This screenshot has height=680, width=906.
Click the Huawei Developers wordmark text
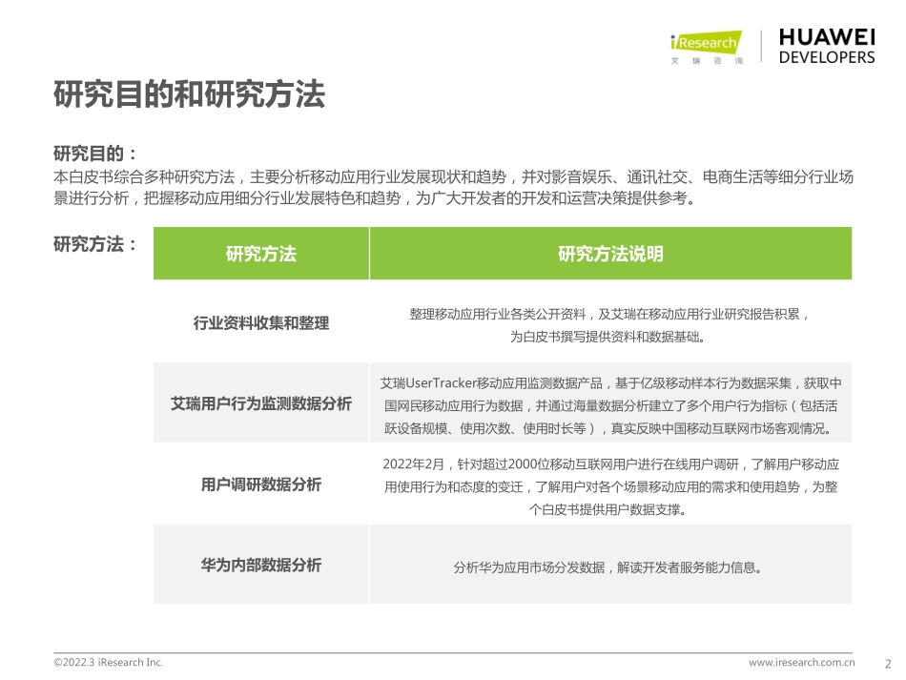pos(826,45)
